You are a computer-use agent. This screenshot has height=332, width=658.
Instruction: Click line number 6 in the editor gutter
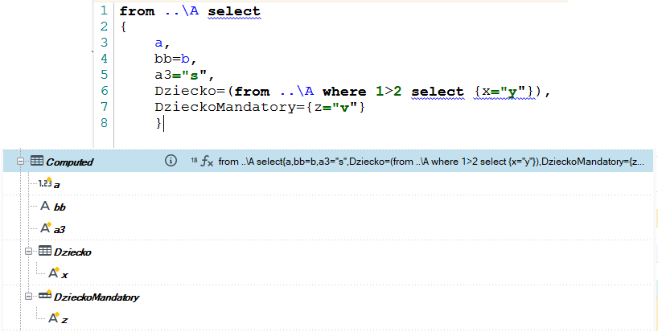pos(104,91)
